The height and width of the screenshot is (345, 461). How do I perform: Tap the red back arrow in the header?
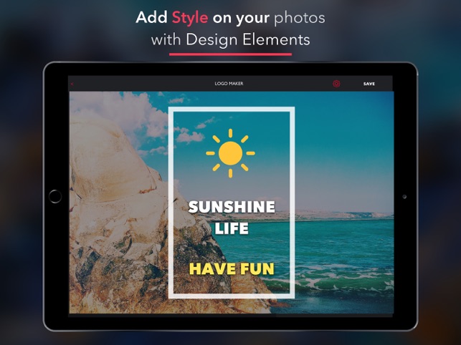(72, 84)
